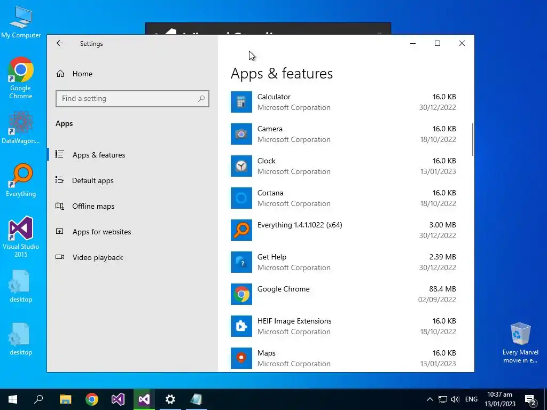Select Visual Studio 2015 desktop shortcut
Viewport: 547px width, 410px height.
21,236
